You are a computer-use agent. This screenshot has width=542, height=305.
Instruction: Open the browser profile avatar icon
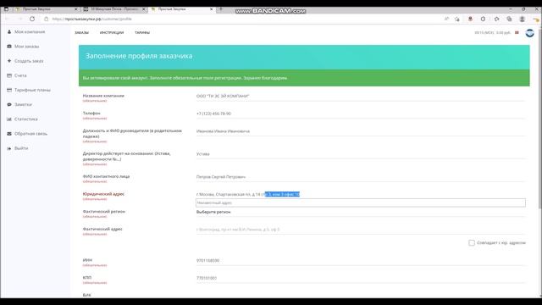coord(523,19)
